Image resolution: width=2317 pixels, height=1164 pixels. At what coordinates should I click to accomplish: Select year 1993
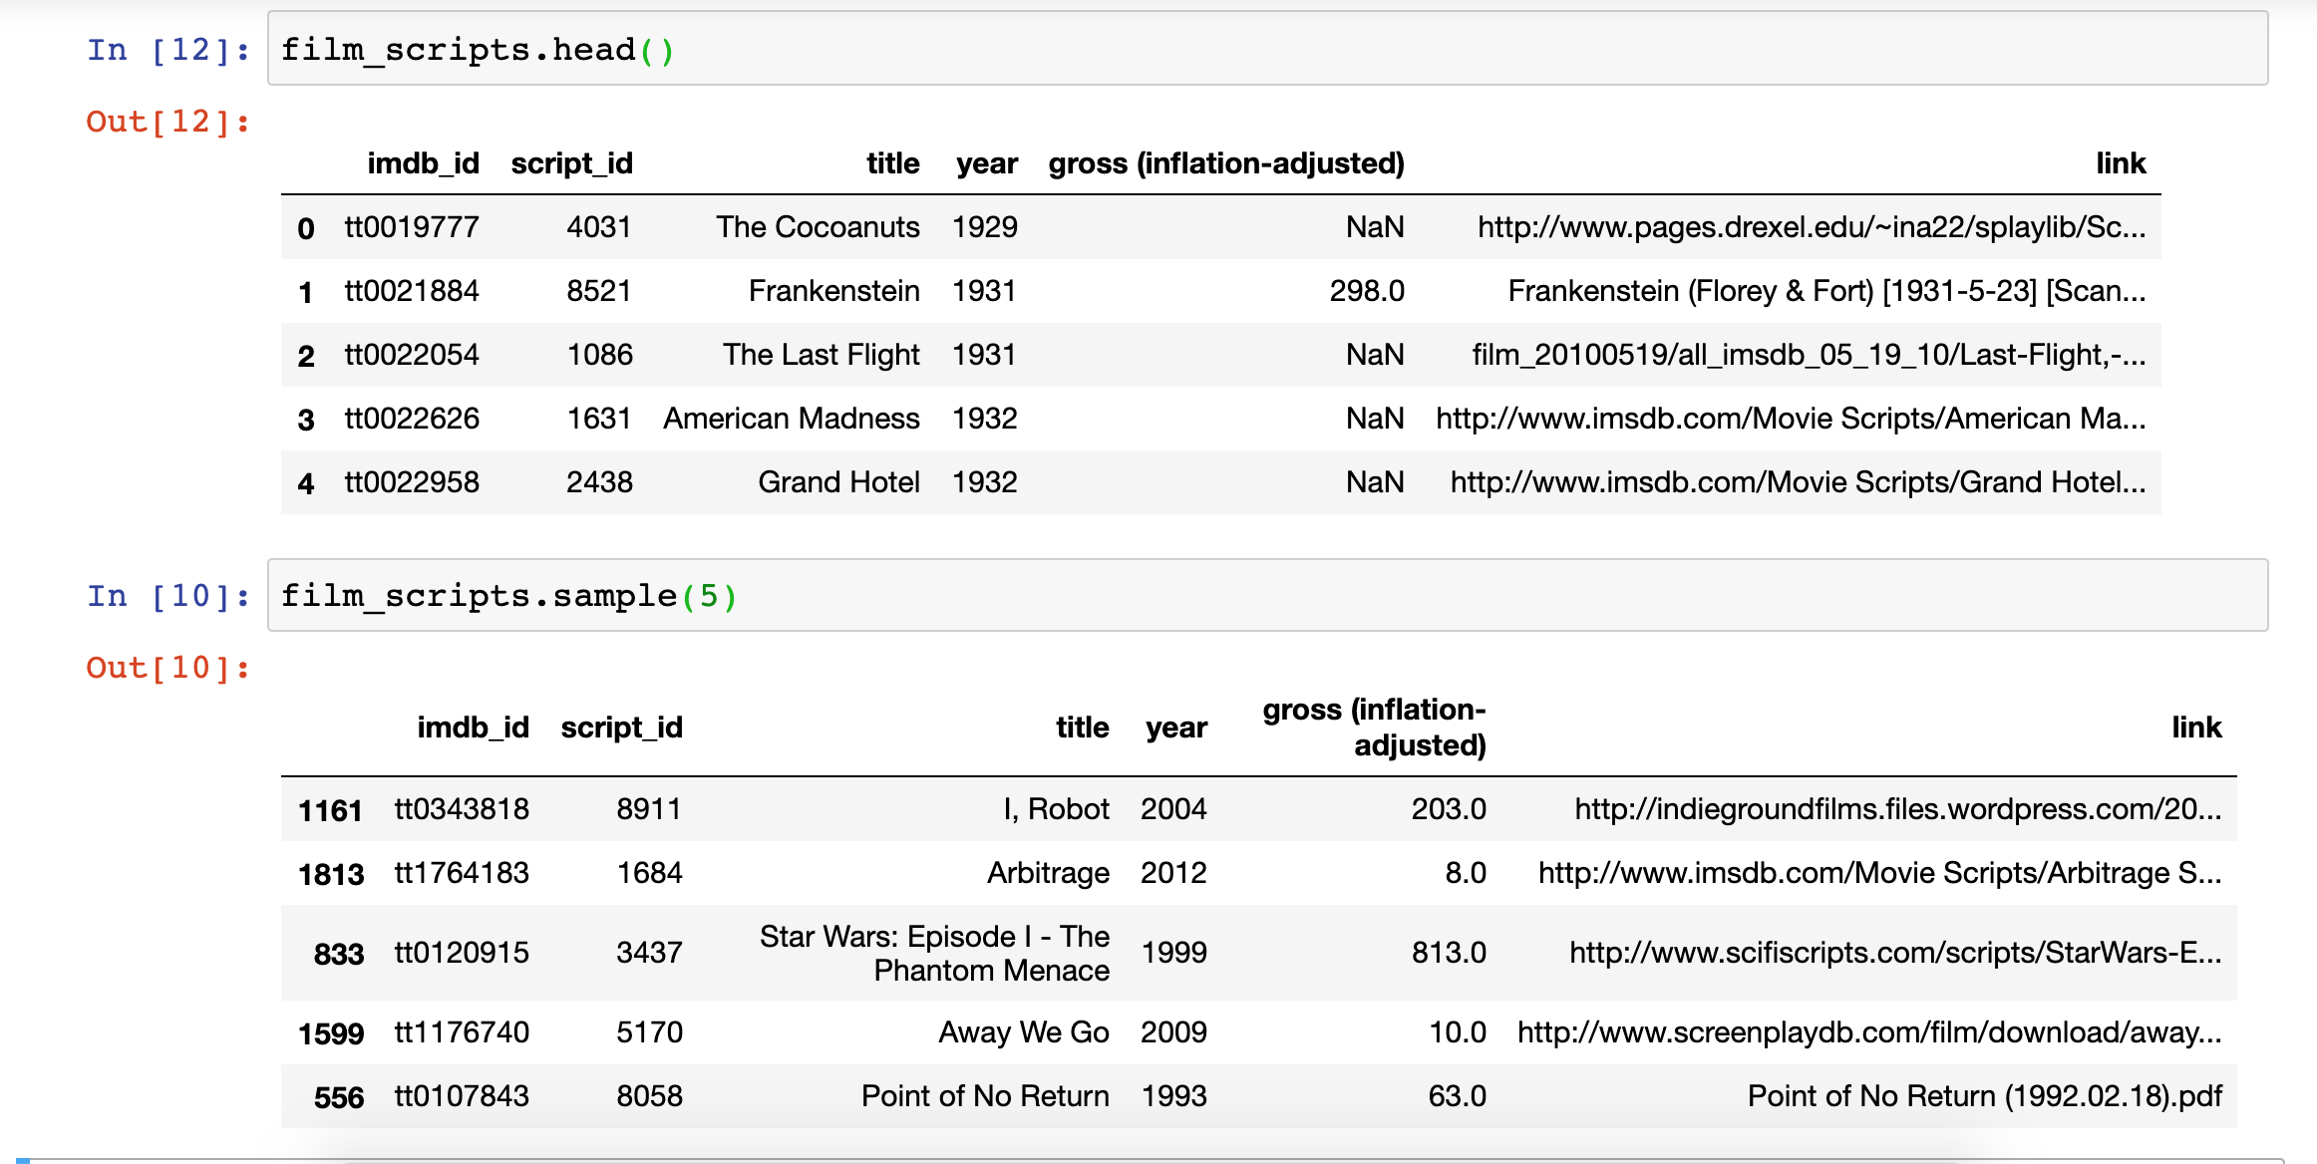point(1173,1096)
